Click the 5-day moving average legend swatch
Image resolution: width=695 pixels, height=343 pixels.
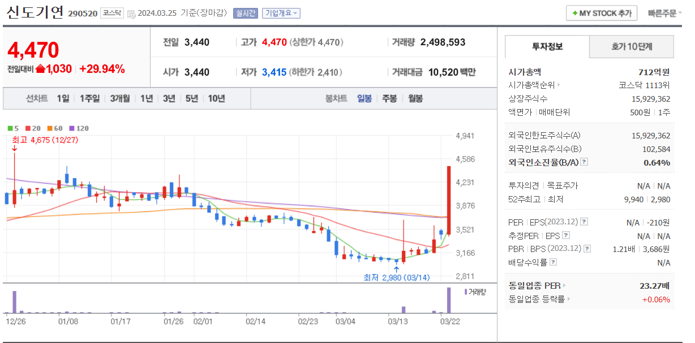pyautogui.click(x=10, y=128)
